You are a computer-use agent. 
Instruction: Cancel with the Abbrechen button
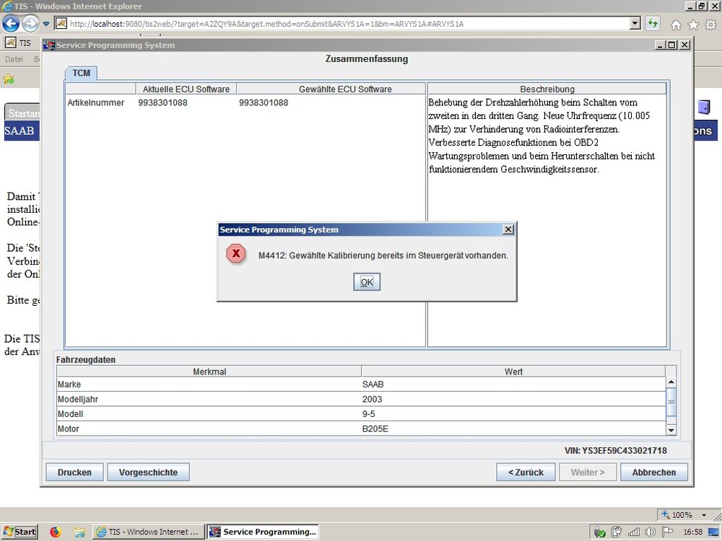(x=654, y=472)
